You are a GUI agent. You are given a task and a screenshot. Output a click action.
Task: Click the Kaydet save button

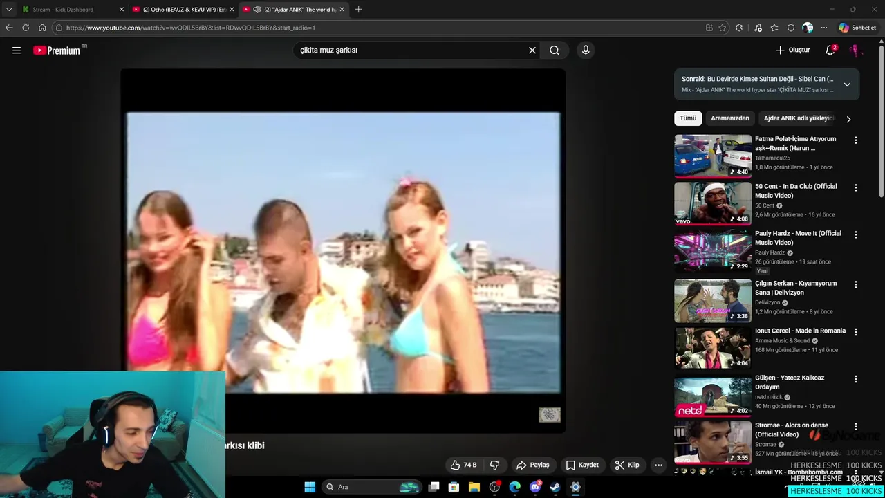click(582, 465)
